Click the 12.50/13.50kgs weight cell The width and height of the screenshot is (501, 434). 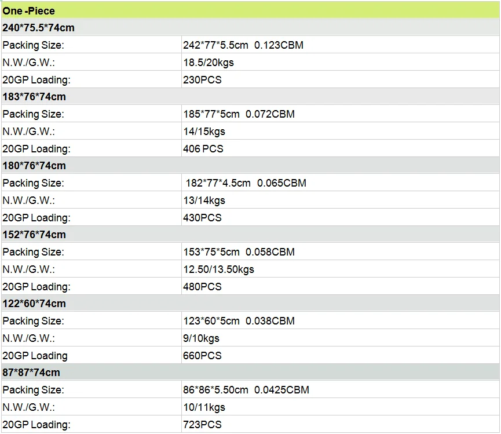[x=218, y=269]
